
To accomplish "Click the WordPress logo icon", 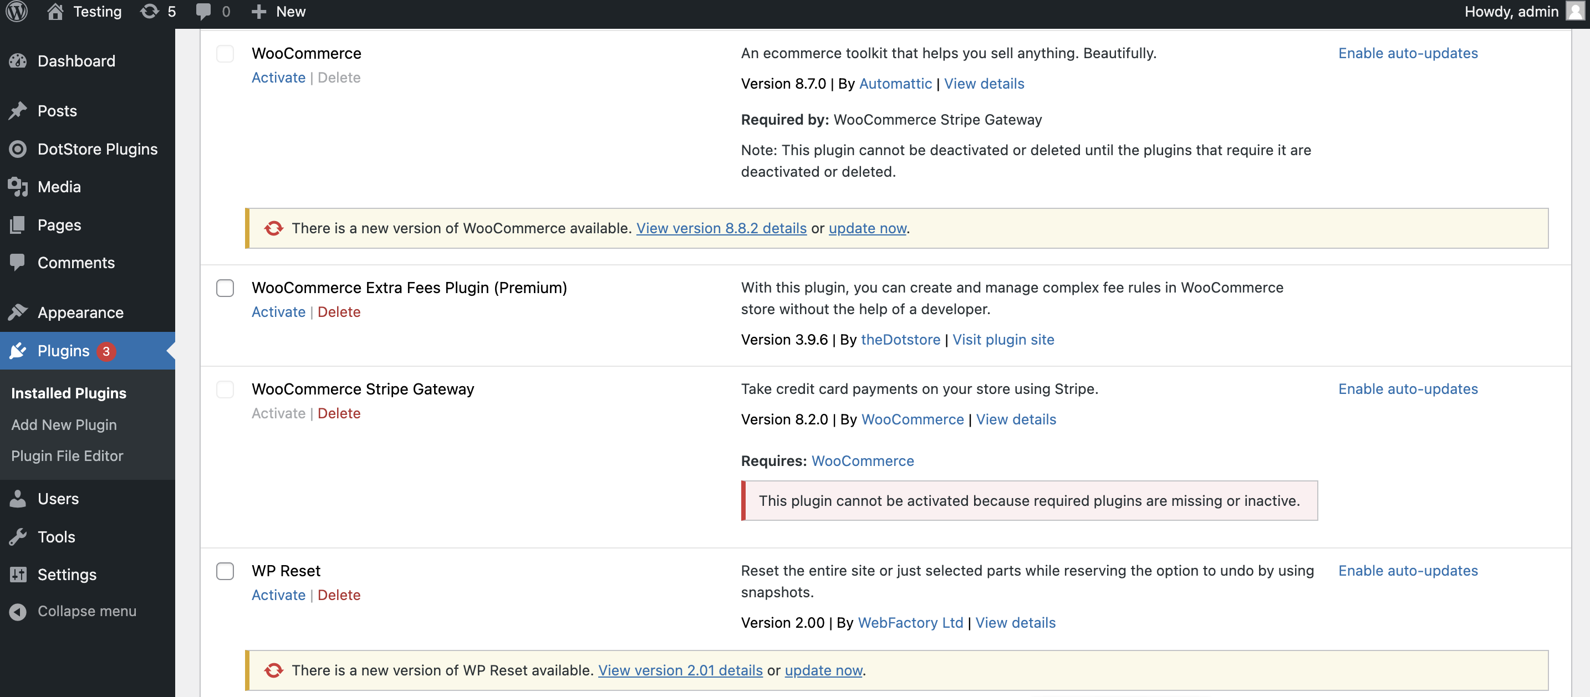I will pyautogui.click(x=16, y=11).
